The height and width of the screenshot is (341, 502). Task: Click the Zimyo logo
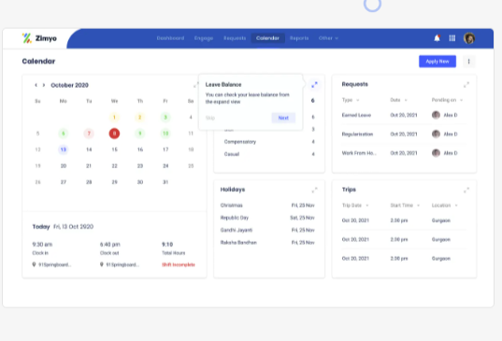tap(39, 38)
